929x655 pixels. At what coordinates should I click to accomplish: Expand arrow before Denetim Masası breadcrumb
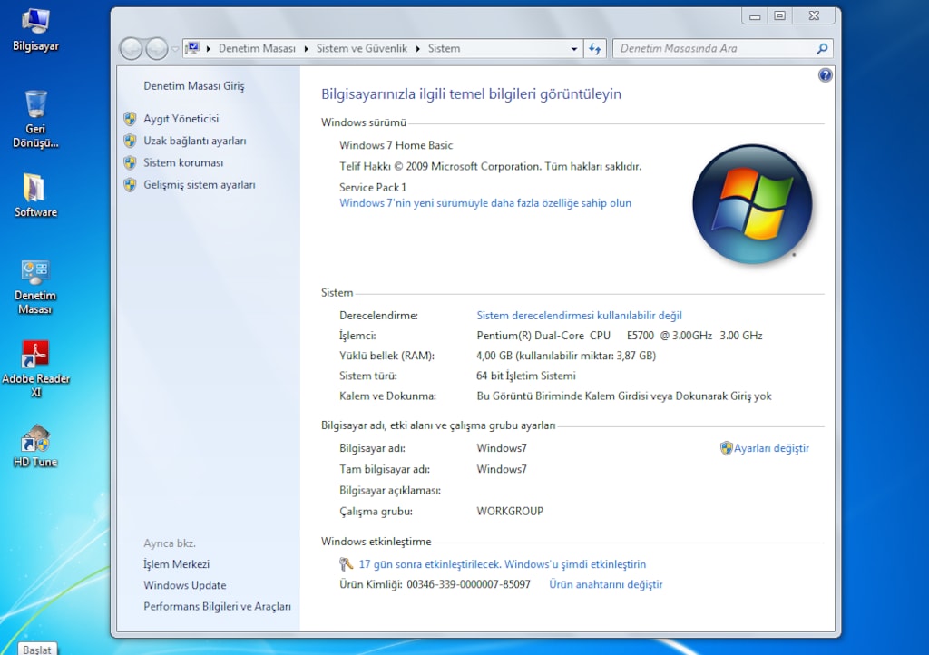coord(209,49)
